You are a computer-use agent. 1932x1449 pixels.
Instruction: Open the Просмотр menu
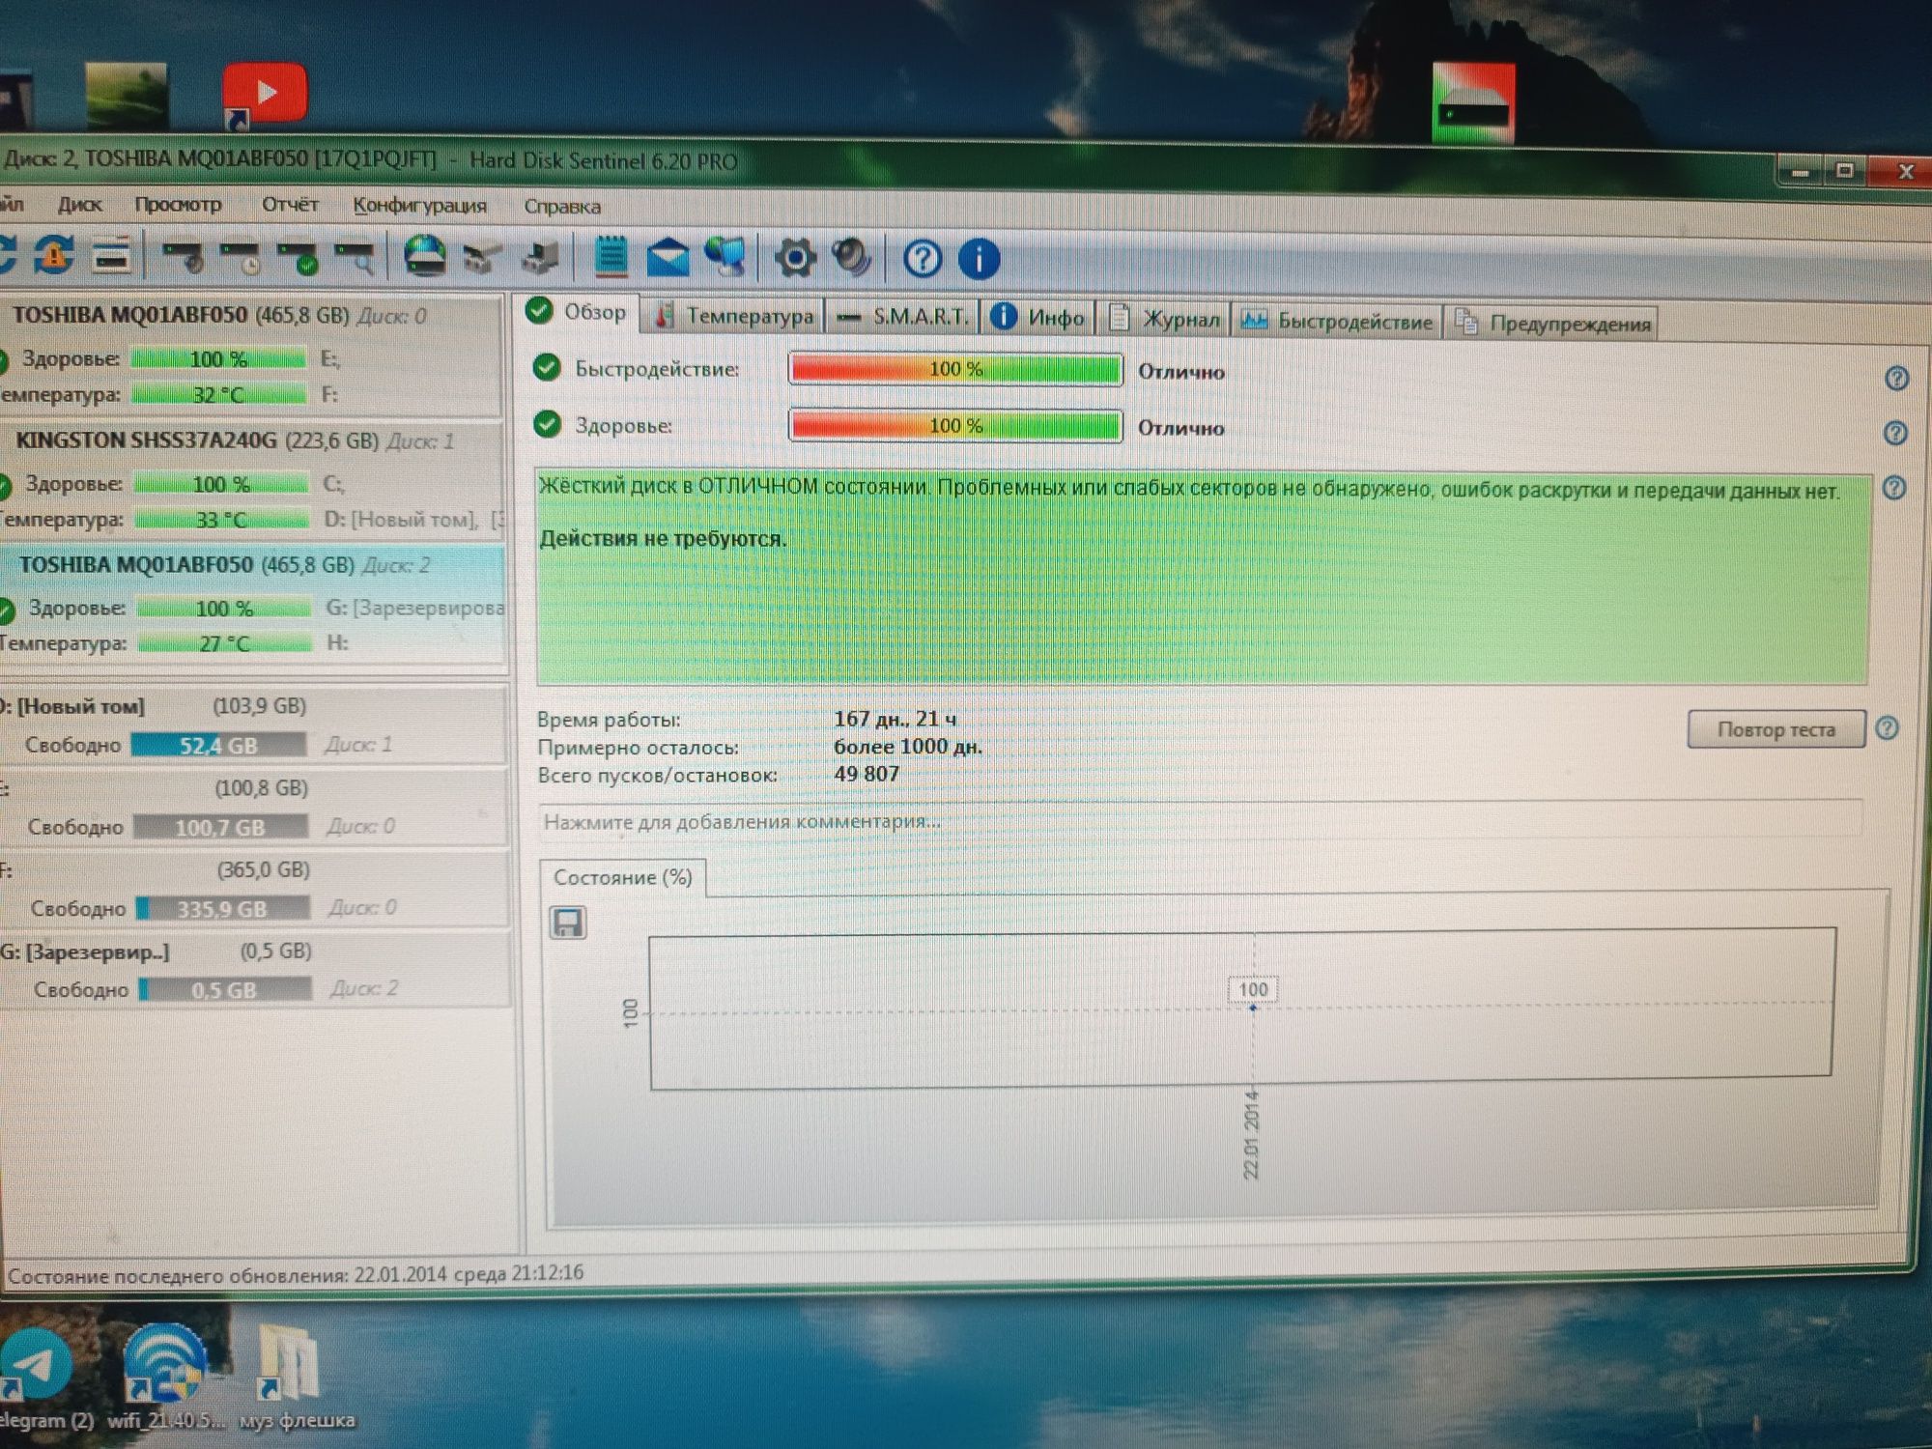click(x=178, y=205)
